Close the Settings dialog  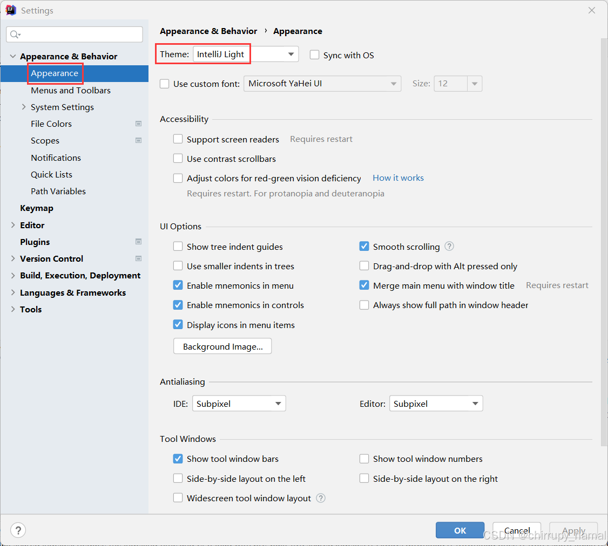[x=591, y=10]
